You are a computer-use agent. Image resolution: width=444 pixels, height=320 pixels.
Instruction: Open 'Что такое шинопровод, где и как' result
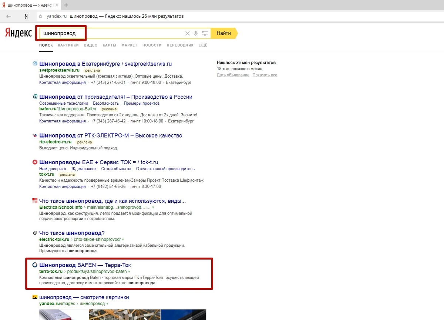112,201
